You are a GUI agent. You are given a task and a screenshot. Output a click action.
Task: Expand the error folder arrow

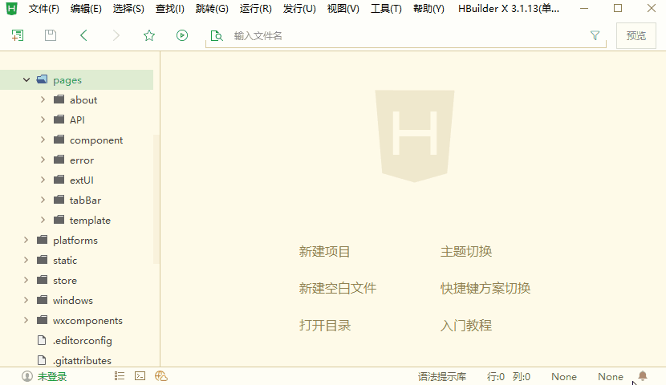(43, 160)
